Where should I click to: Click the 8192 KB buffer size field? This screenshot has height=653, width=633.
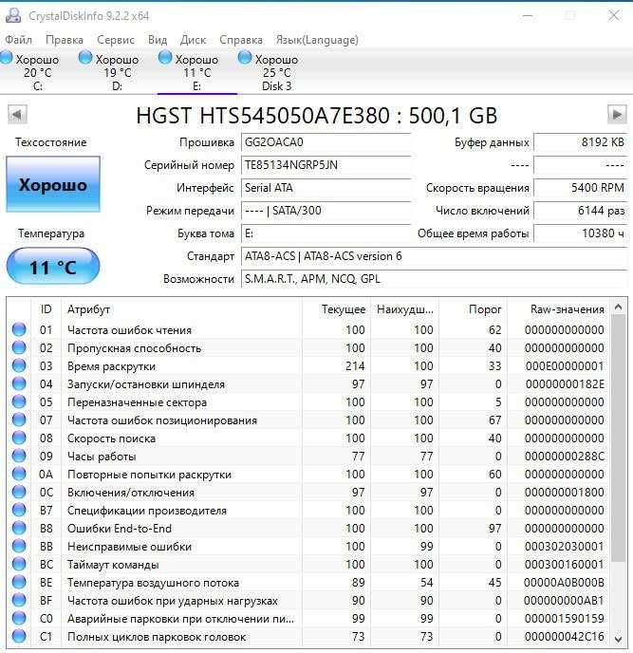(581, 142)
